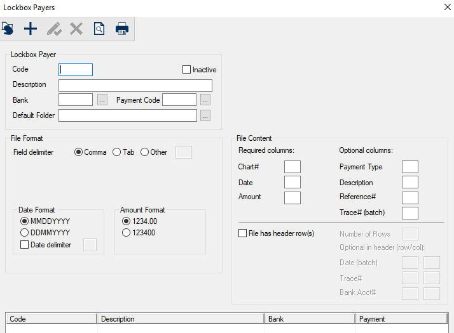The image size is (454, 333).
Task: Toggle the Date delimiter checkbox
Action: (25, 245)
